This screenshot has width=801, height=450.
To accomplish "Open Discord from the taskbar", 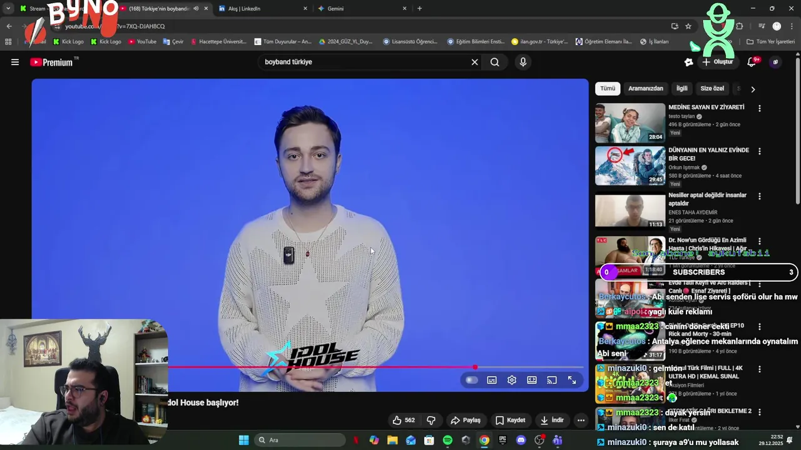I will 521,440.
